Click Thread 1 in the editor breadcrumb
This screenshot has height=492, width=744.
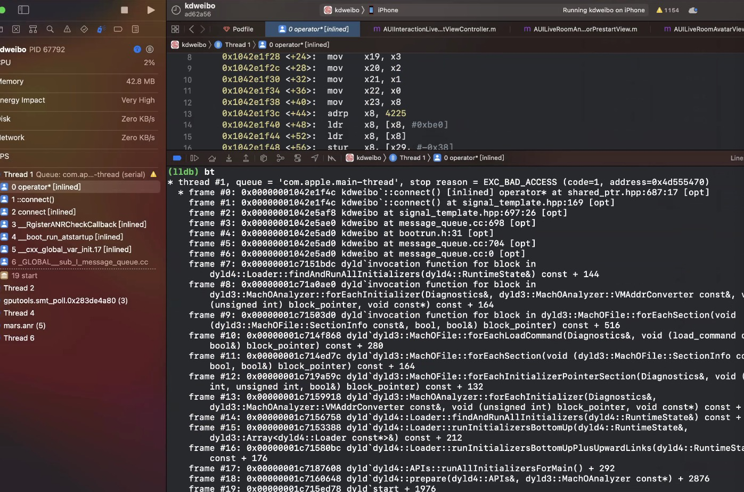[232, 45]
